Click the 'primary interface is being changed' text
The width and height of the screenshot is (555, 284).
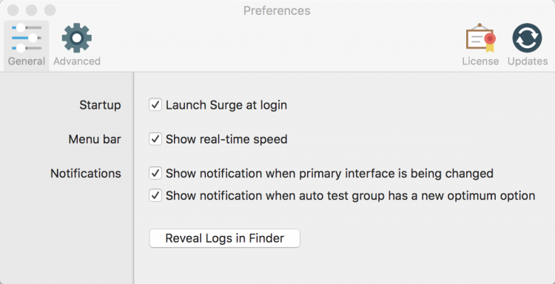coord(394,173)
